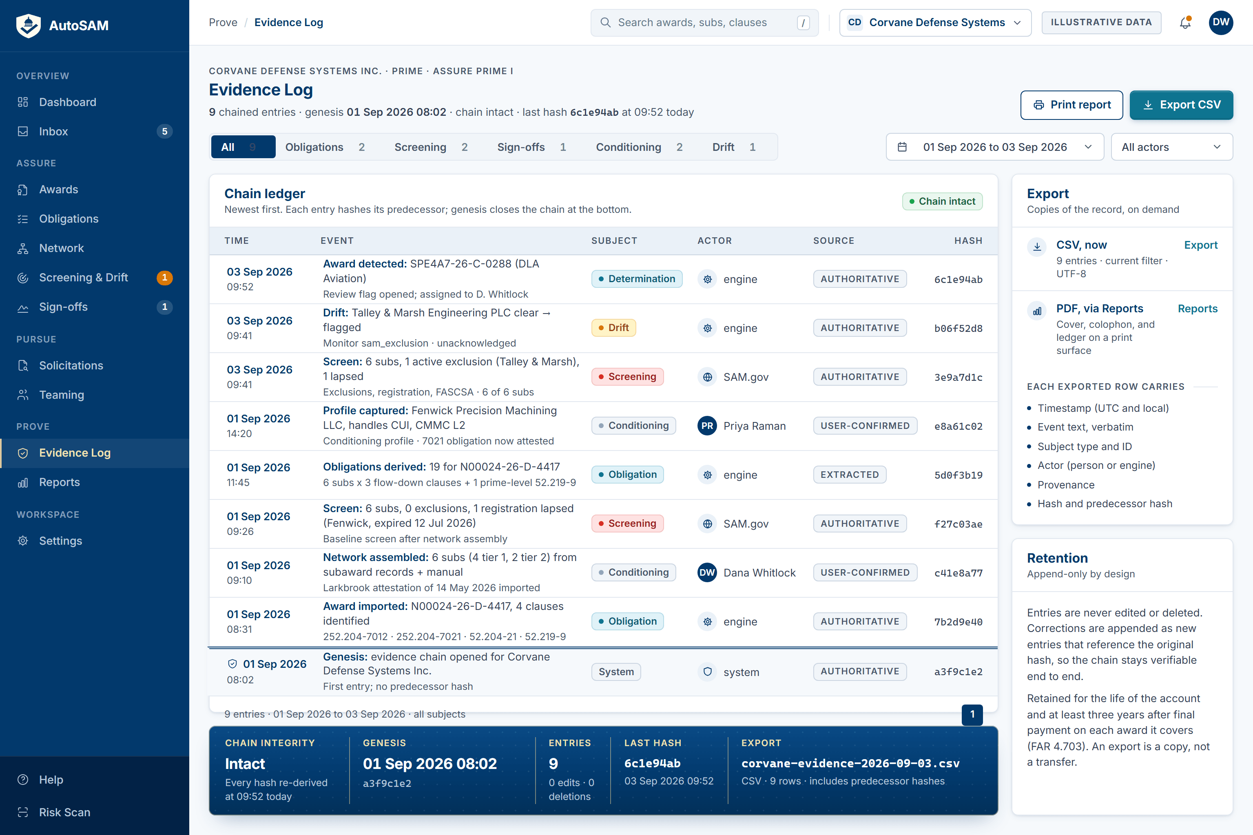Click the Print report button
1253x835 pixels.
pos(1071,105)
